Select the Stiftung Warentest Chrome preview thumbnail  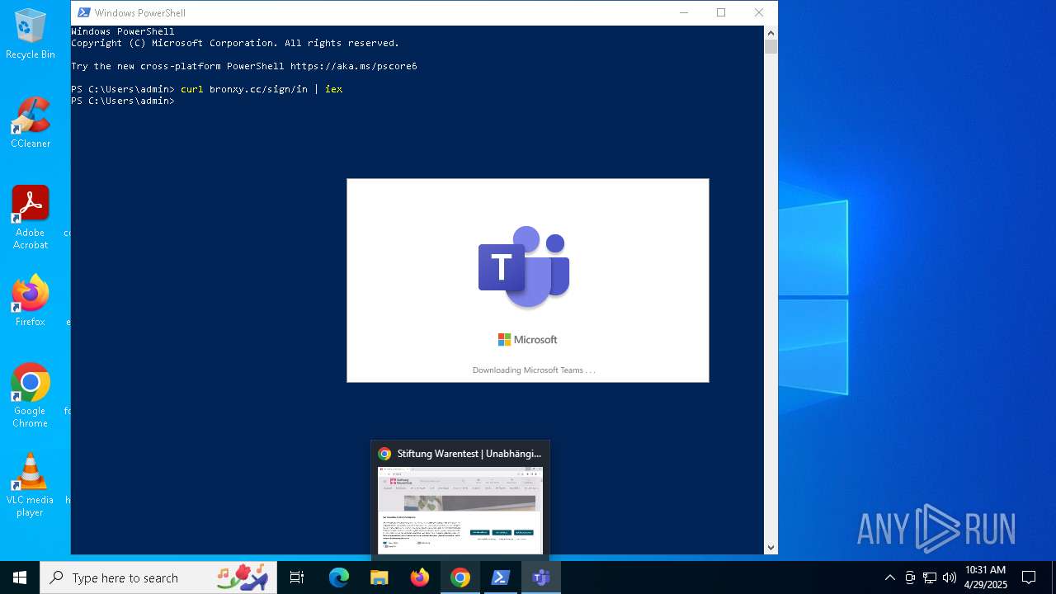click(x=460, y=510)
